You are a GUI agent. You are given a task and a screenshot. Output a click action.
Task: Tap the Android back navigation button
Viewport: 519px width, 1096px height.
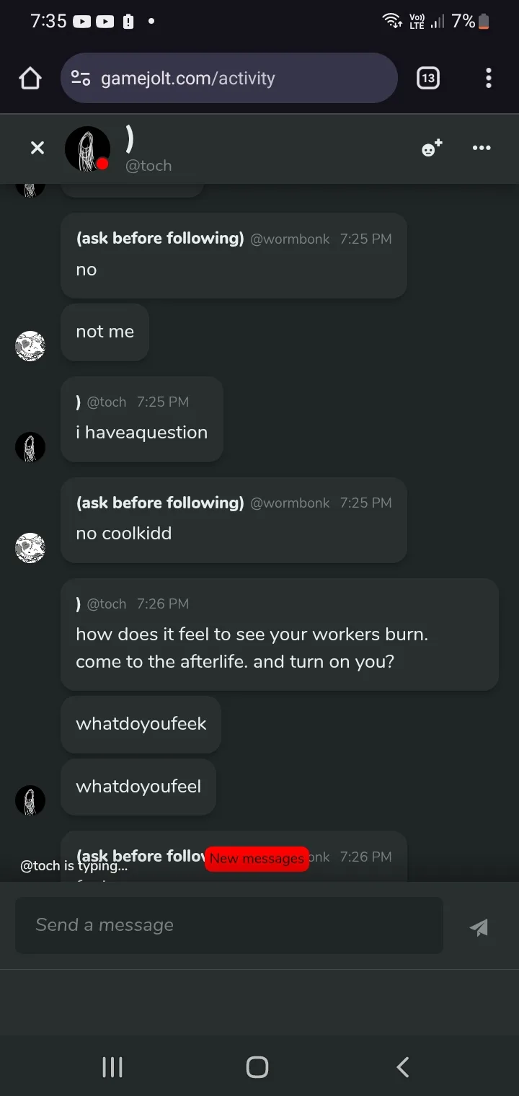point(403,1067)
